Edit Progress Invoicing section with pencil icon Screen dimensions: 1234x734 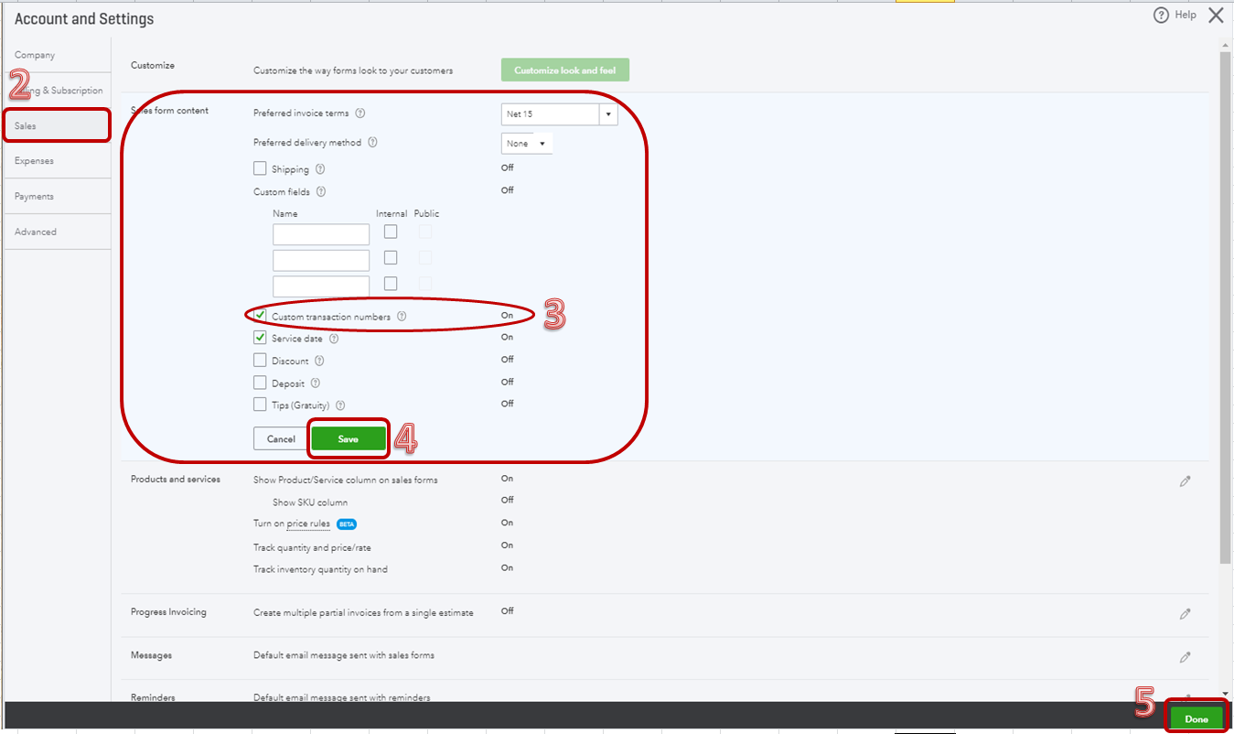(1185, 613)
